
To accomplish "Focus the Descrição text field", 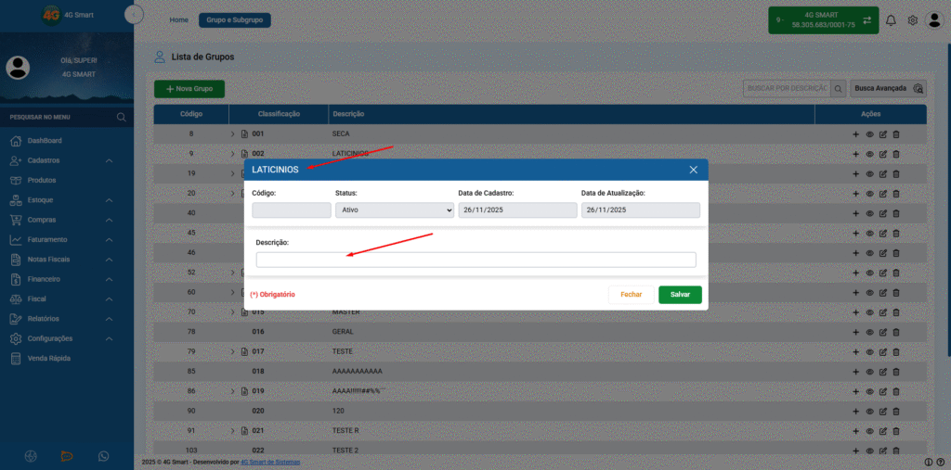I will 476,260.
